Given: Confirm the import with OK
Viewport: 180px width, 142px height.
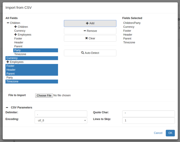Looking at the screenshot, I should pos(170,133).
